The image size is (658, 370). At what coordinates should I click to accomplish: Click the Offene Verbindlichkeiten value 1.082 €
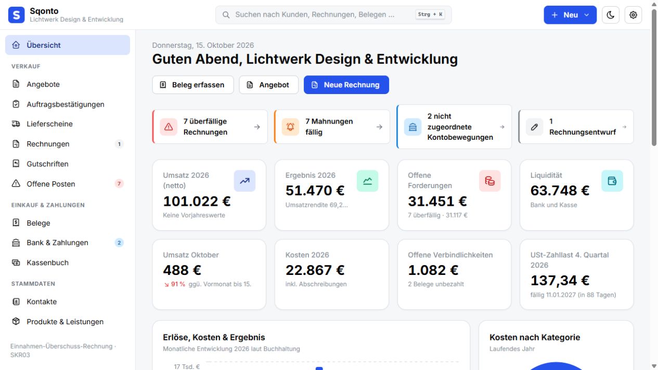coord(433,270)
